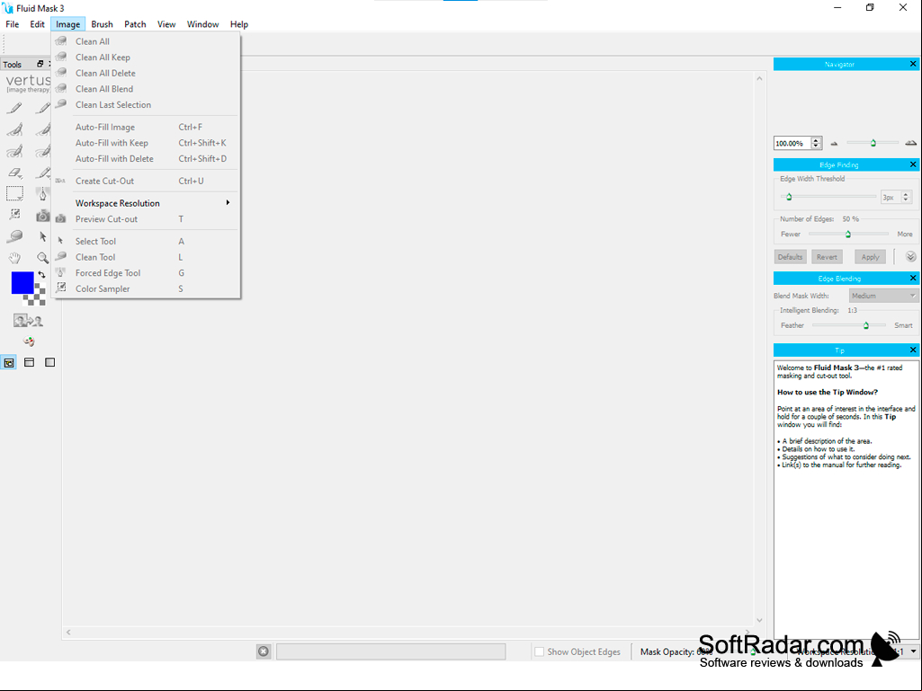This screenshot has height=691, width=922.
Task: Open the File menu
Action: click(13, 24)
